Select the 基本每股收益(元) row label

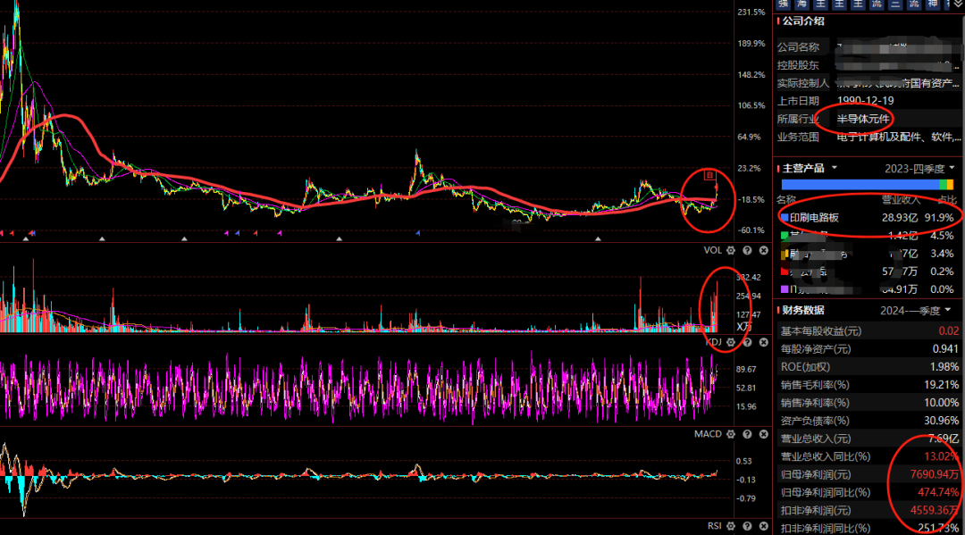click(821, 331)
